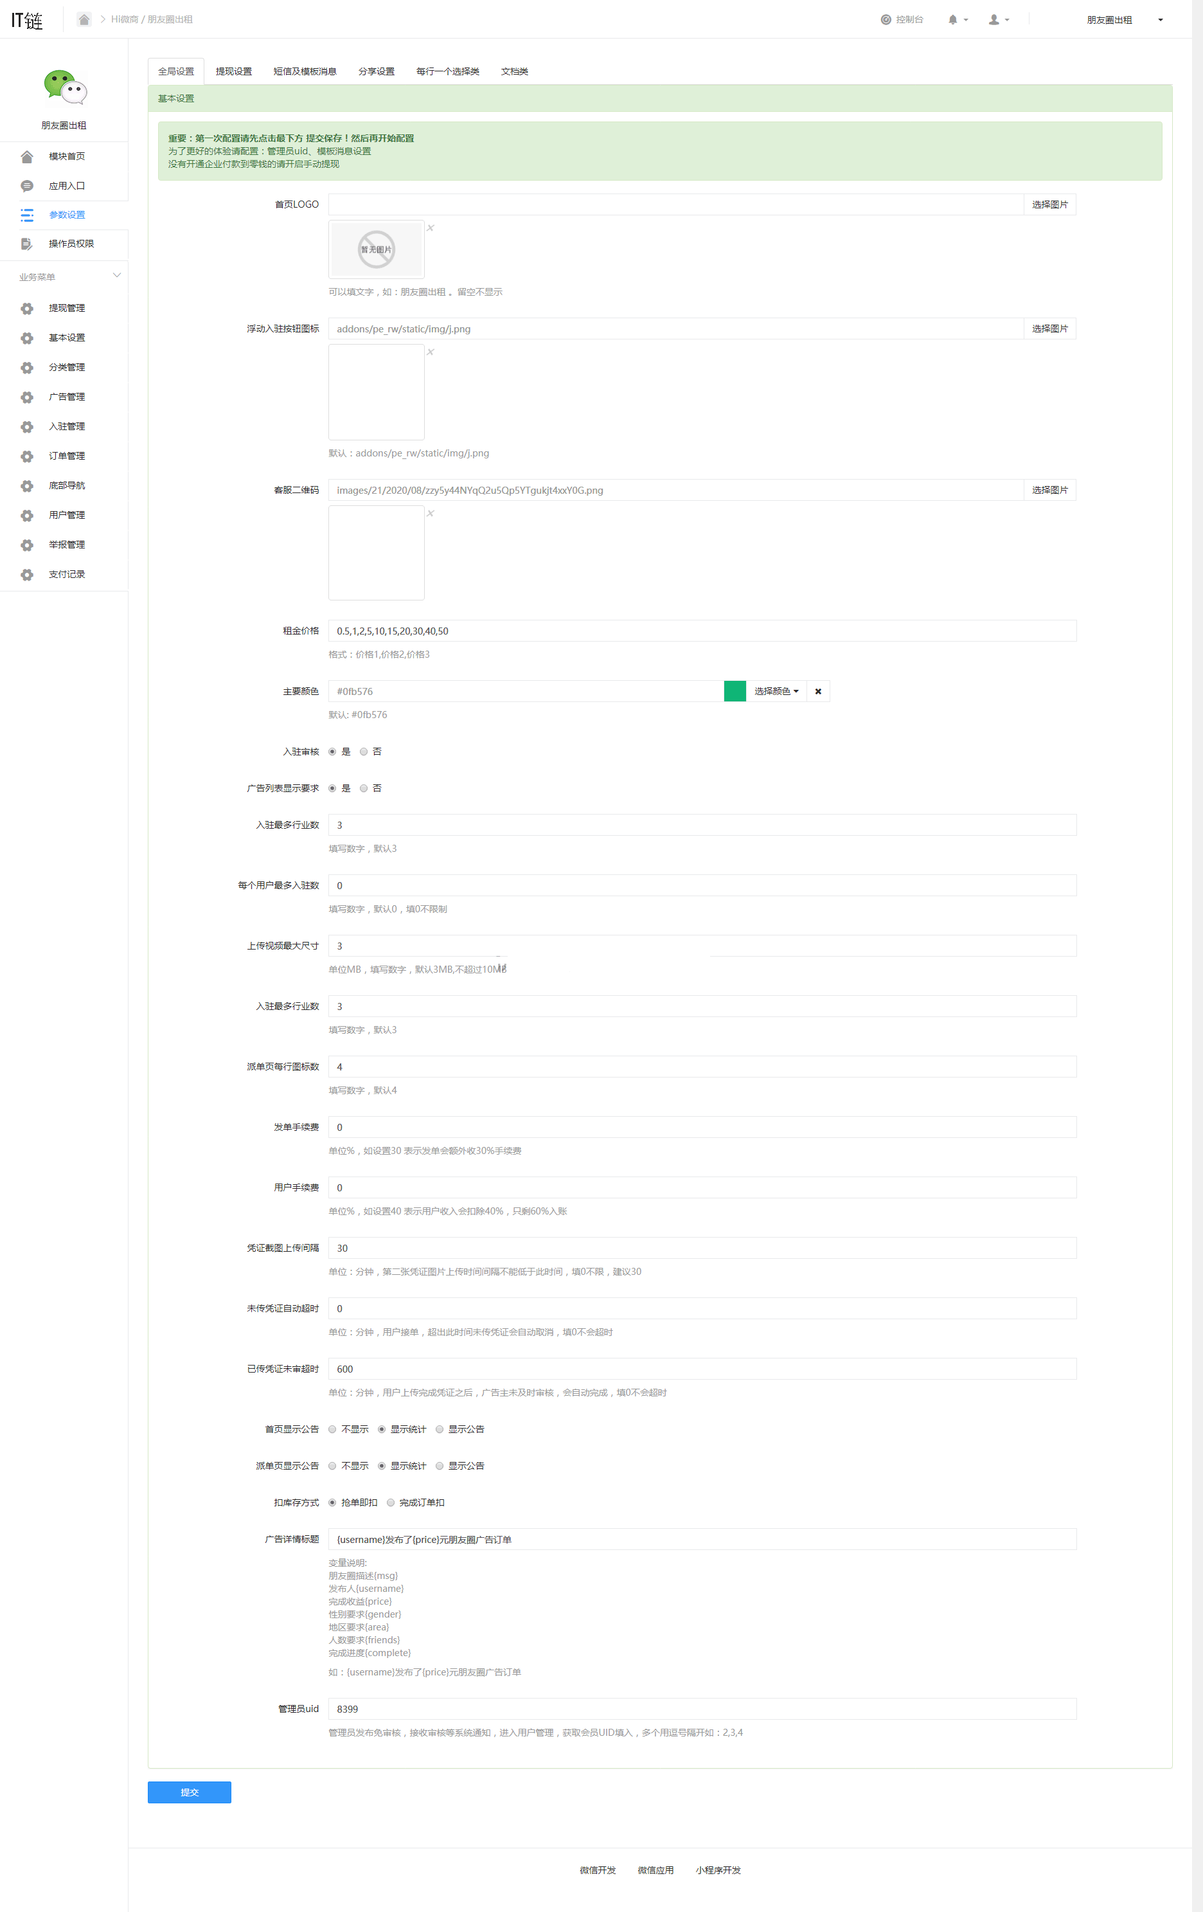Click the 首页LOGO placeholder thumbnail
The height and width of the screenshot is (1912, 1203).
[376, 249]
